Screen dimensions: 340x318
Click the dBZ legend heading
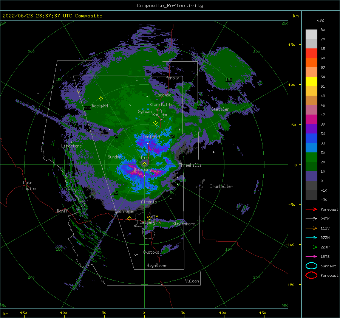tap(320, 20)
